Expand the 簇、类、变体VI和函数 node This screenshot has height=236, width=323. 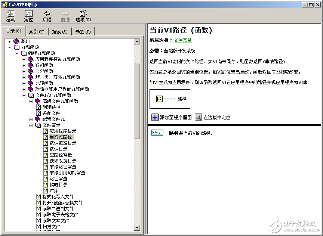[24, 77]
